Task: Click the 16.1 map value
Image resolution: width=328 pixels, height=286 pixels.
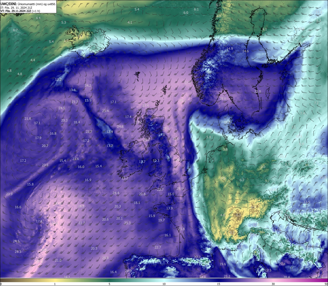Action: pyautogui.click(x=168, y=235)
